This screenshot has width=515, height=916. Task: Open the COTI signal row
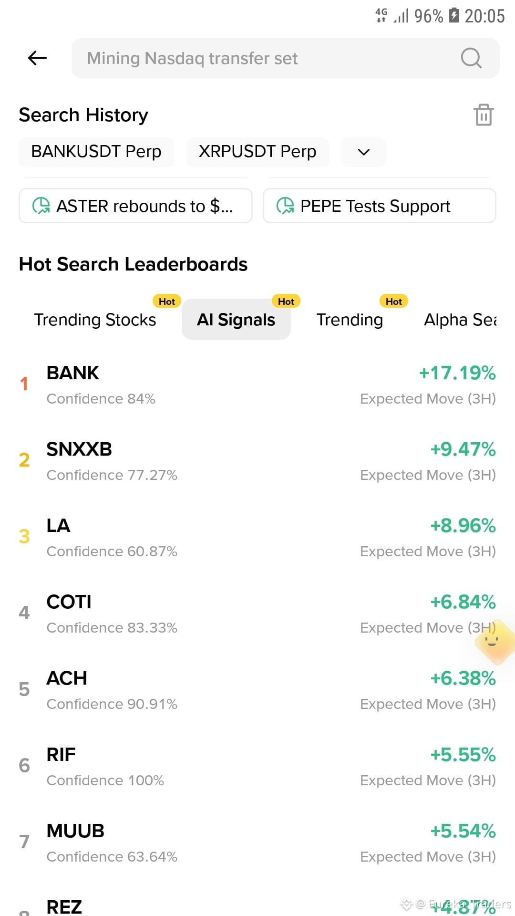(x=257, y=614)
